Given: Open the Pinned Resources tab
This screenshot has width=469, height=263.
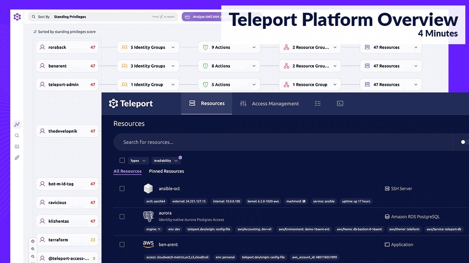Looking at the screenshot, I should click(166, 171).
